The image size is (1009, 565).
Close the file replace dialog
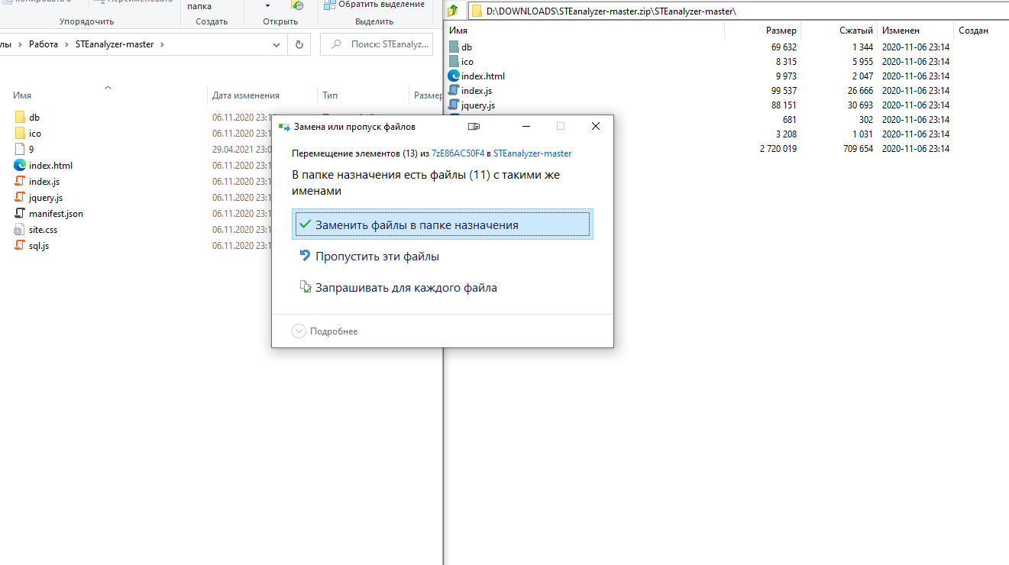596,126
